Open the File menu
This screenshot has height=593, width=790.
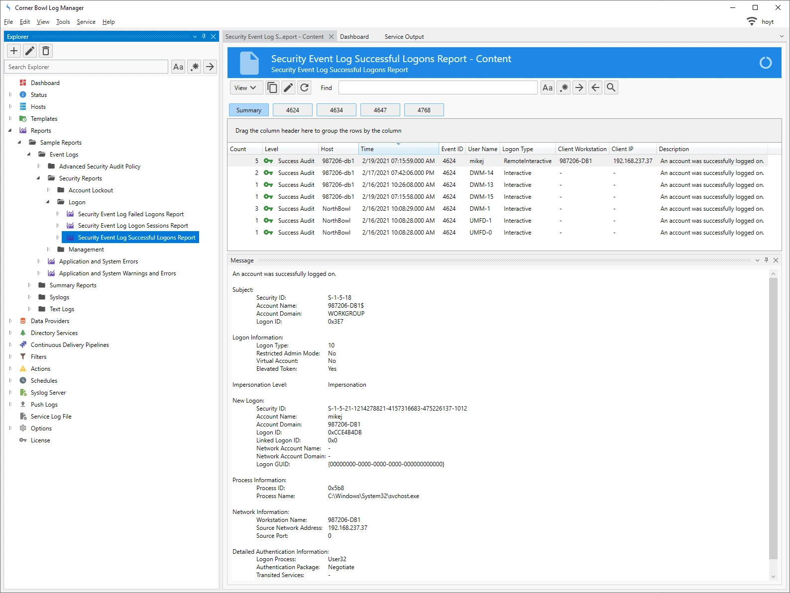click(x=8, y=22)
